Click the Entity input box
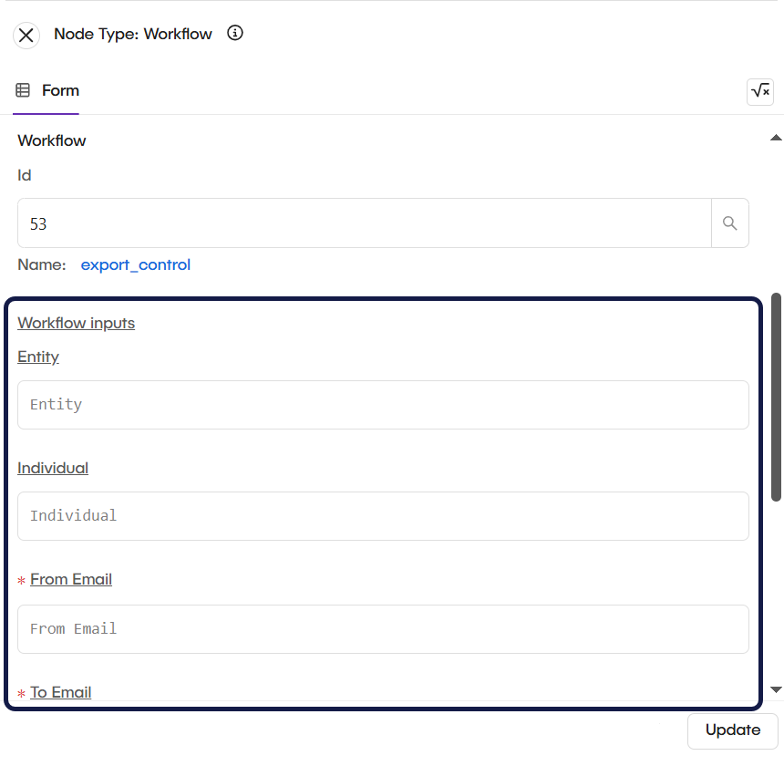The height and width of the screenshot is (766, 784). (x=383, y=404)
